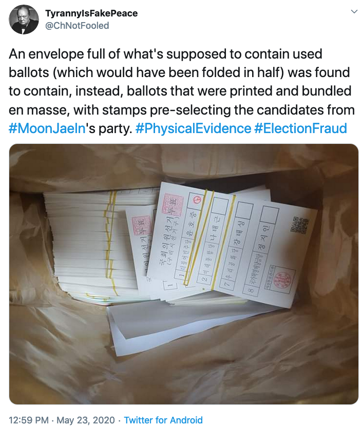Open the #PhysicalEvidence hashtag

click(x=193, y=128)
